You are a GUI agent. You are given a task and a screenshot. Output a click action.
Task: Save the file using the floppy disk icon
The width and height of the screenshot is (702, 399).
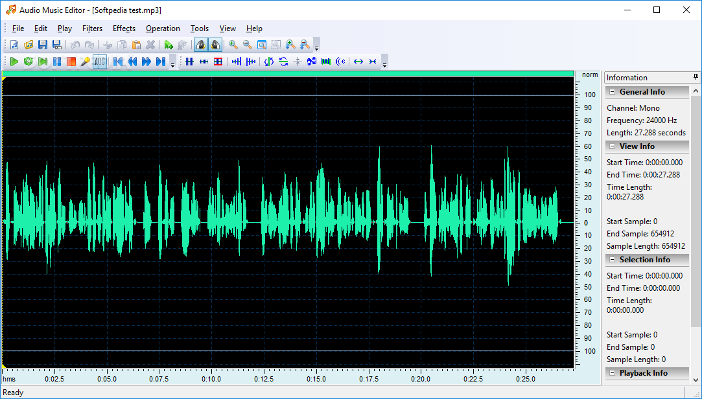click(43, 45)
